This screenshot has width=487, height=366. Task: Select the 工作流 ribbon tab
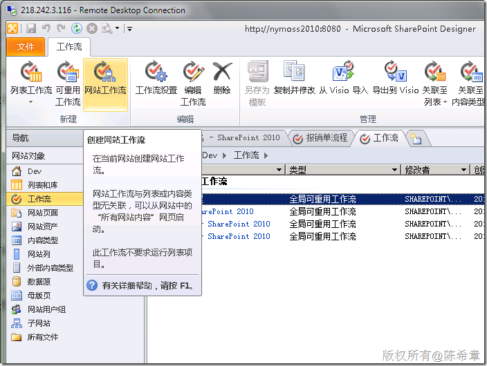pyautogui.click(x=69, y=47)
